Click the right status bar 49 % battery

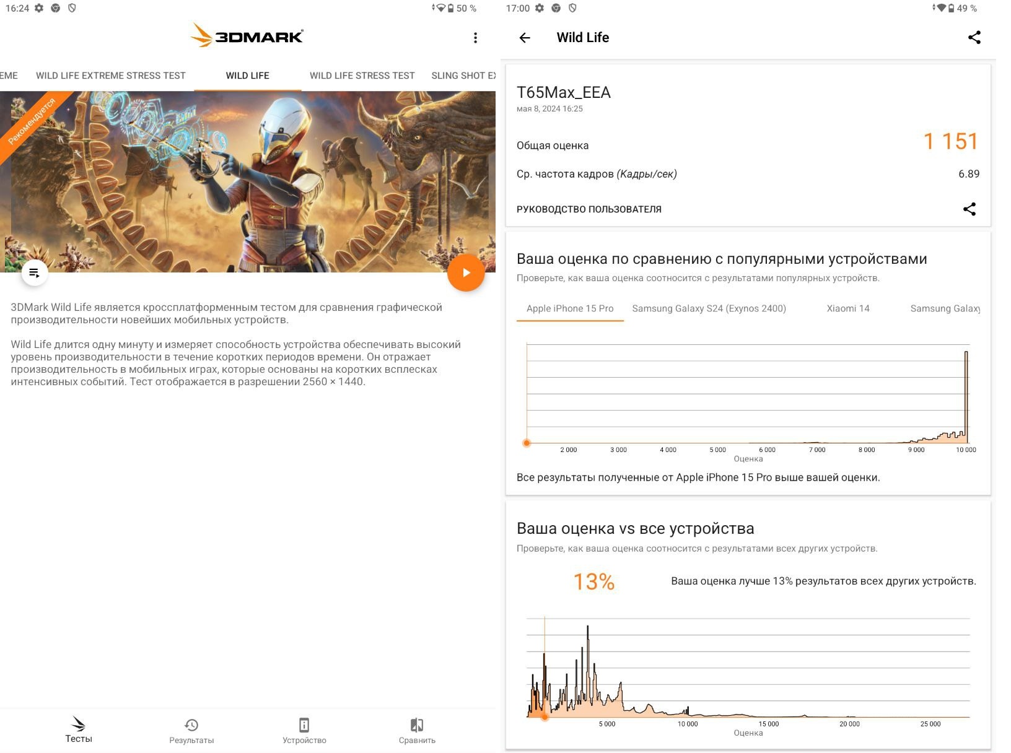[x=962, y=8]
